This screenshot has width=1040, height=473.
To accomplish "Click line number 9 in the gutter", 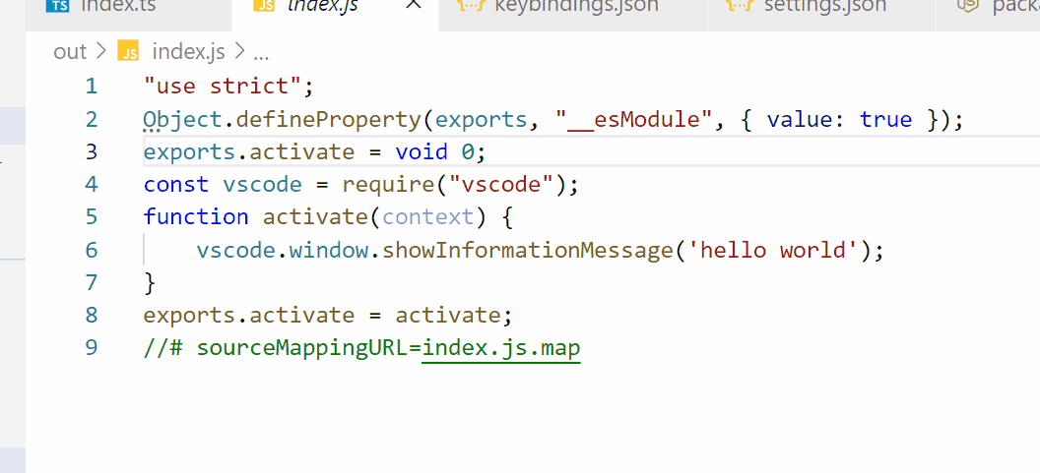I will (92, 348).
